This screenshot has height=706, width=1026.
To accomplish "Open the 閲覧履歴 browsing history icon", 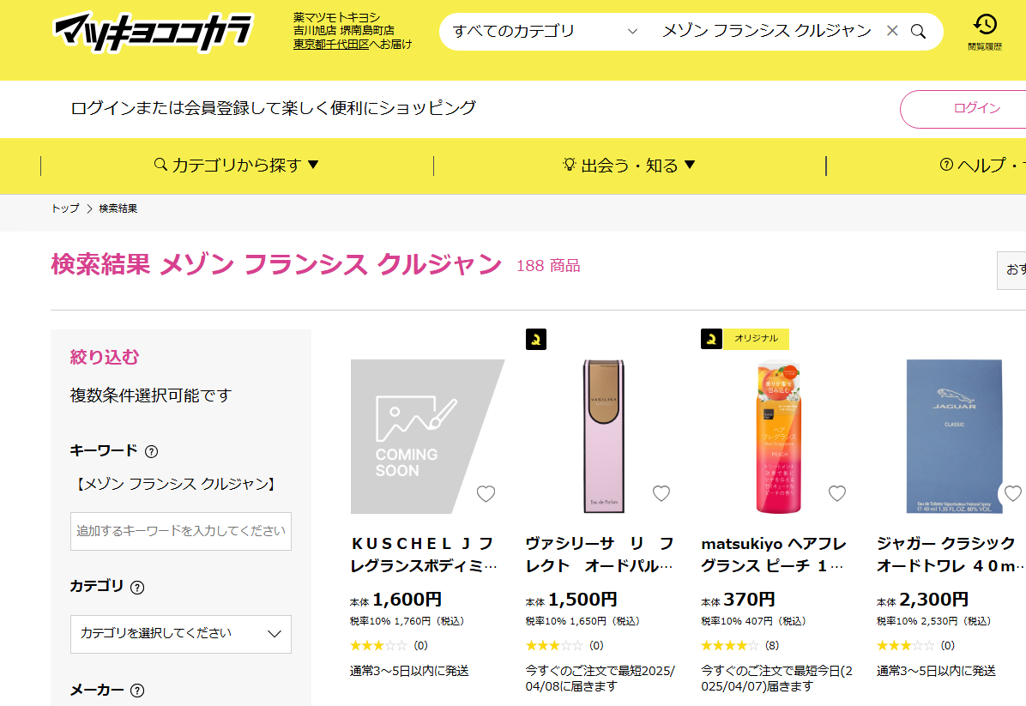I will (984, 32).
